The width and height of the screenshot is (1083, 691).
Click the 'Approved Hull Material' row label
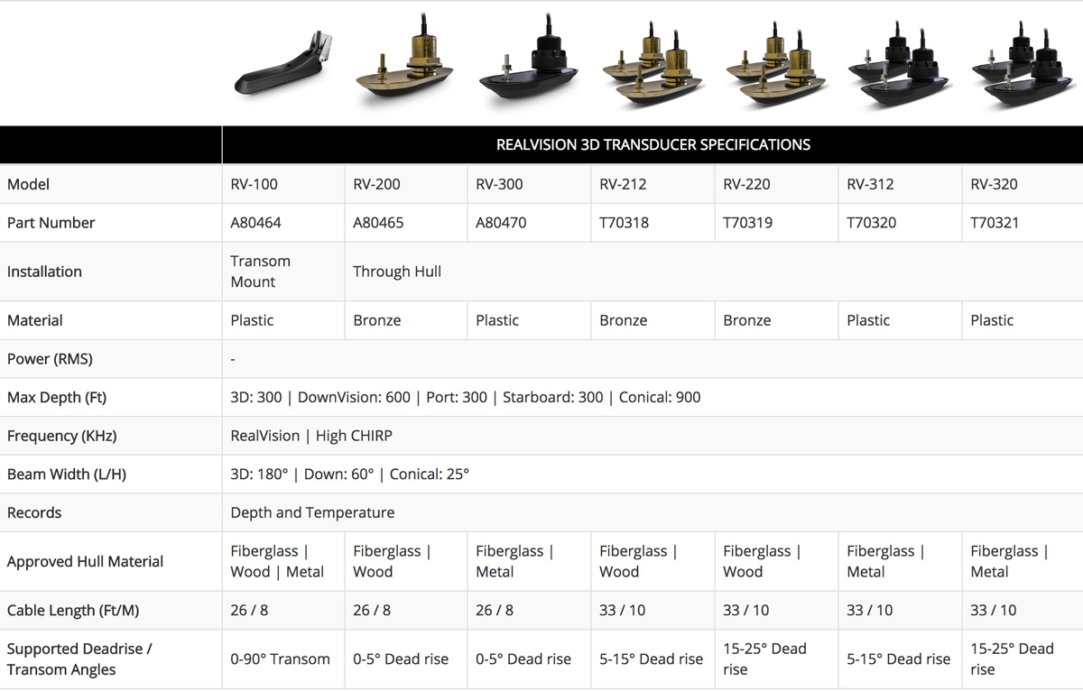tap(85, 561)
